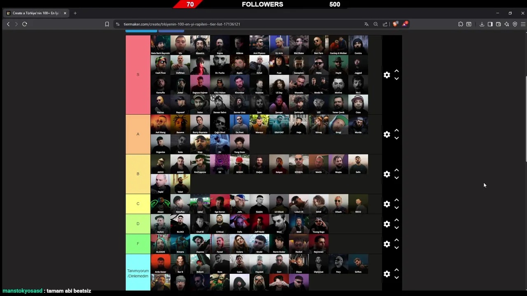Viewport: 527px width, 296px height.
Task: Select the Velet thumbnail in B tier
Action: (x=180, y=184)
